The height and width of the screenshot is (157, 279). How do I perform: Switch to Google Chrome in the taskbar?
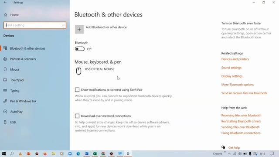pyautogui.click(x=103, y=154)
